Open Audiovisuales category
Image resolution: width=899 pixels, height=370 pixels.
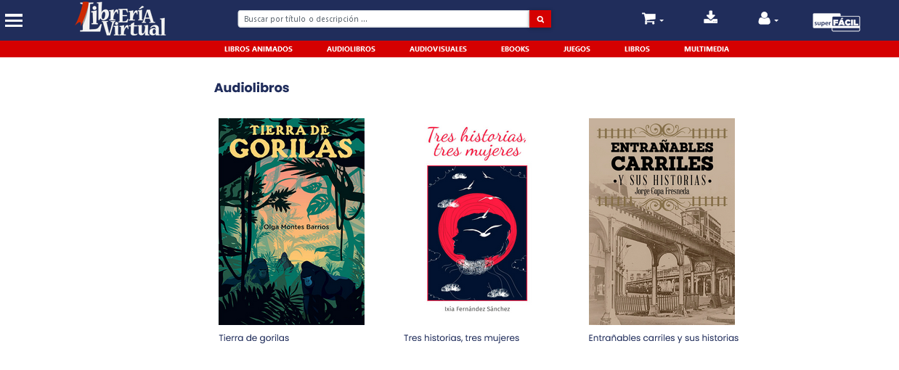tap(438, 49)
